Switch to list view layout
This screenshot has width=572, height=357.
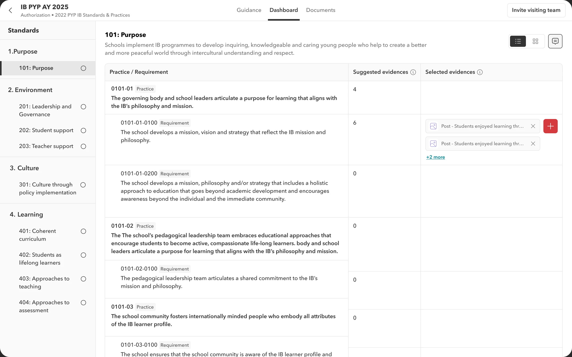coord(518,41)
